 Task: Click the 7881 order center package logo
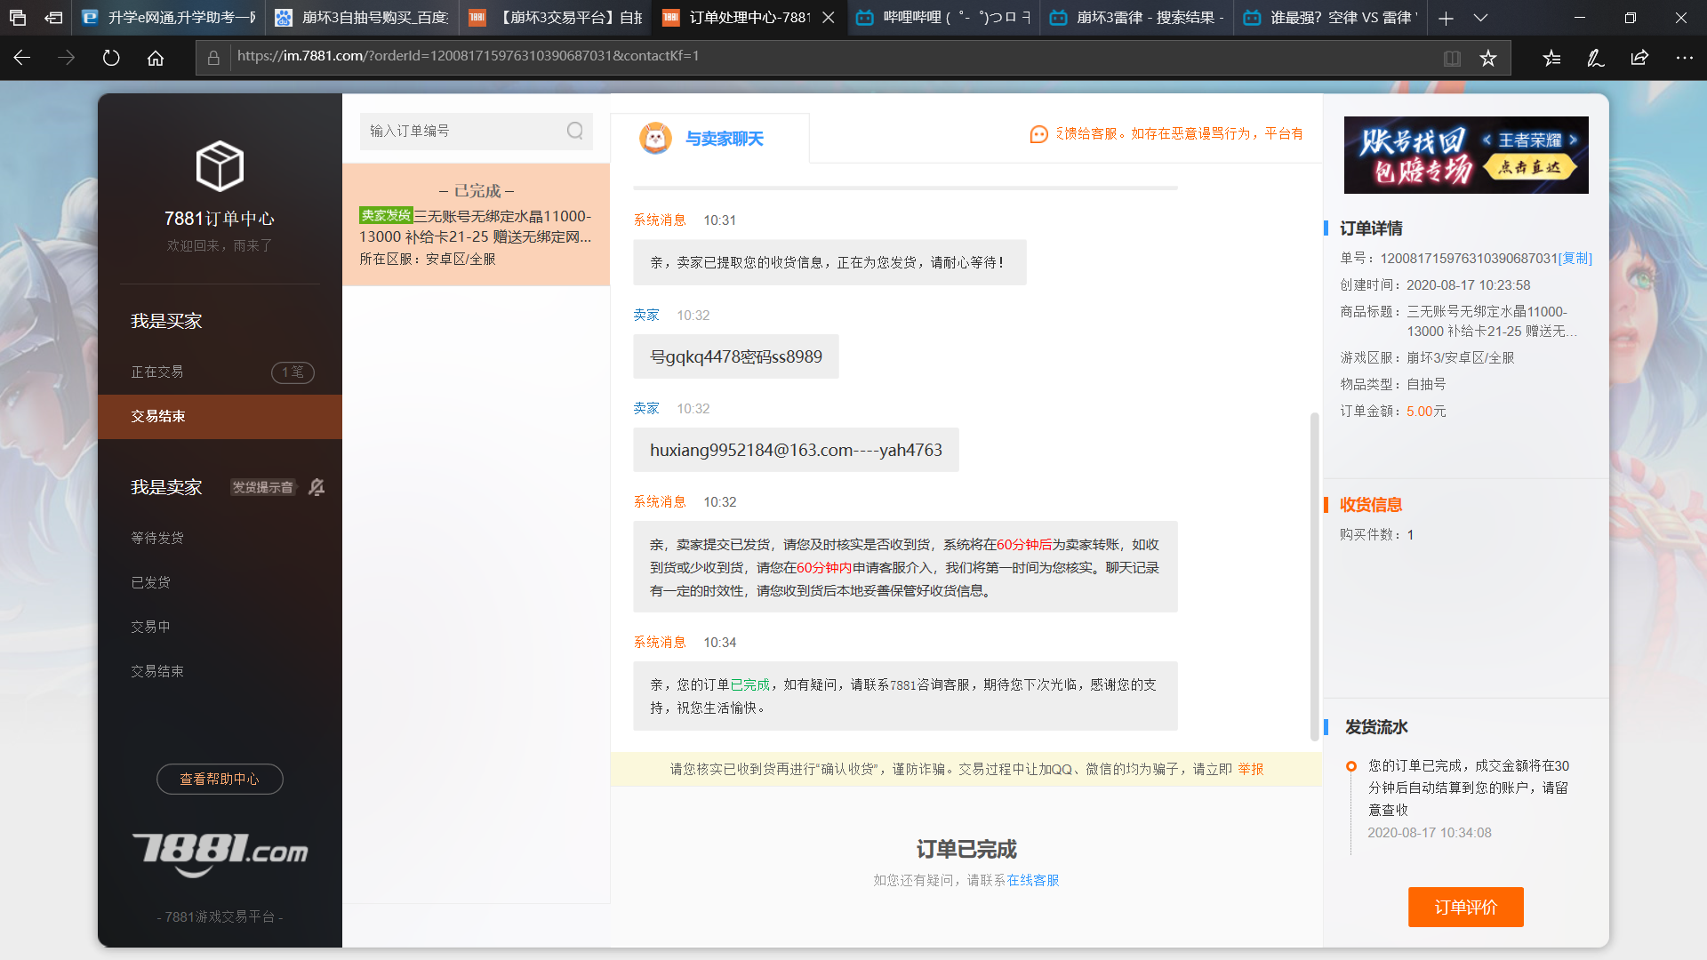coord(220,165)
